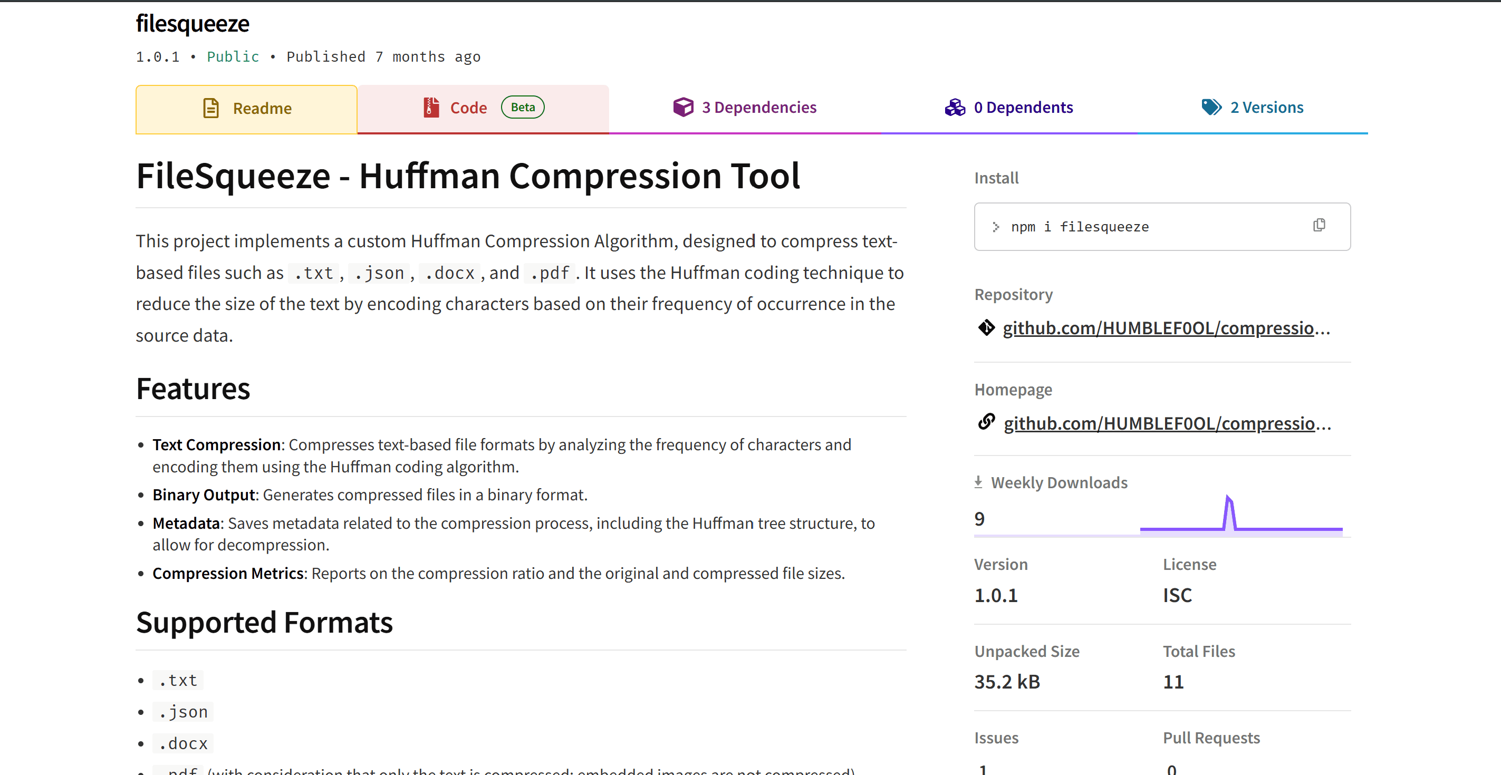Screen dimensions: 1501x775
Task: Click the copy install command icon
Action: (1319, 225)
